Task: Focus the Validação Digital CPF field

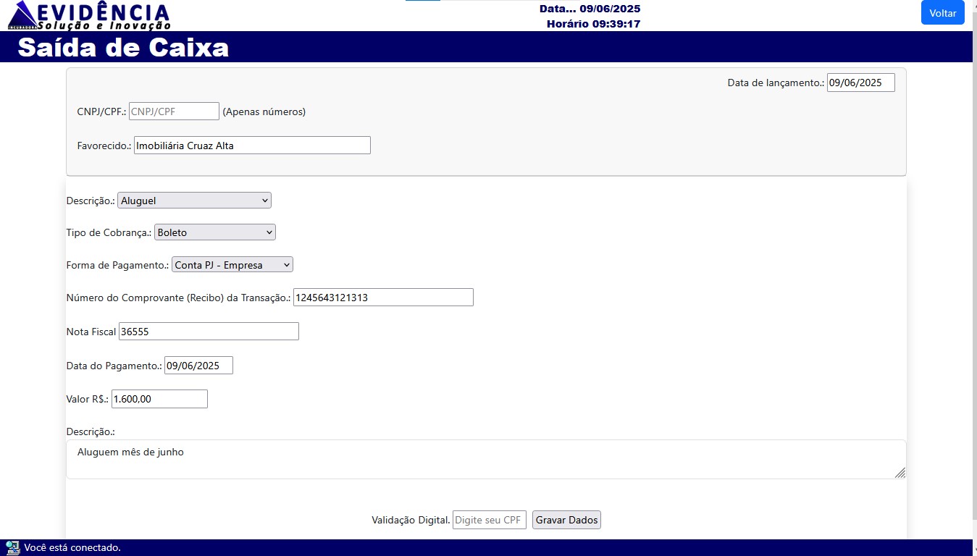Action: click(489, 520)
